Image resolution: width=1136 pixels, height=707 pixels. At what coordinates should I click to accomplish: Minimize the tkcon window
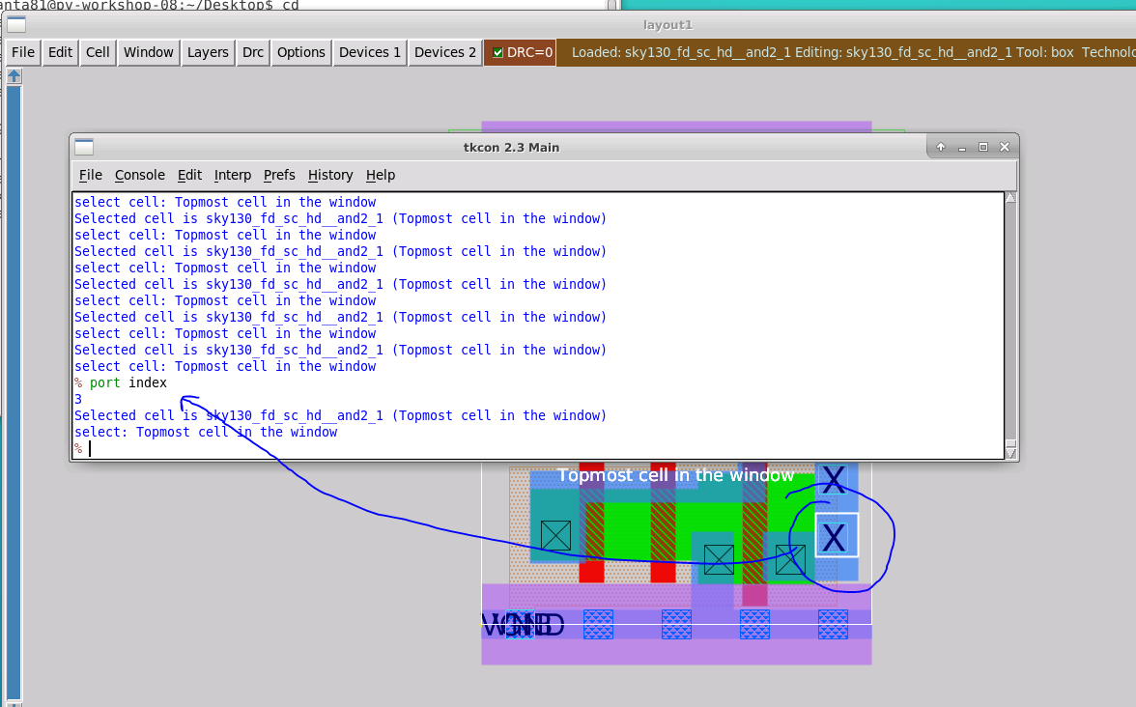point(962,147)
